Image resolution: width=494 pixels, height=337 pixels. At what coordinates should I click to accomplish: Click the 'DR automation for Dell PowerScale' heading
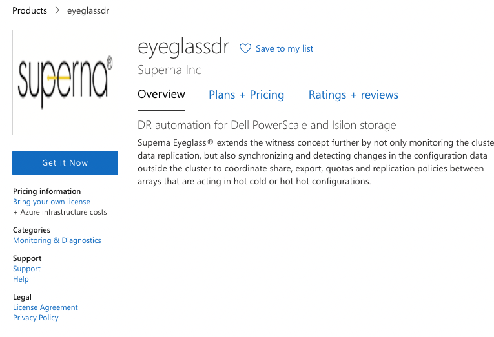[267, 125]
